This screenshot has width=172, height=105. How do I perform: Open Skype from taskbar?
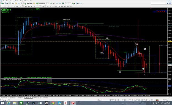pos(59,103)
